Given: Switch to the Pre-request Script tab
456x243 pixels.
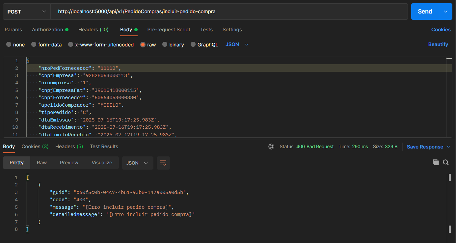Looking at the screenshot, I should 169,30.
